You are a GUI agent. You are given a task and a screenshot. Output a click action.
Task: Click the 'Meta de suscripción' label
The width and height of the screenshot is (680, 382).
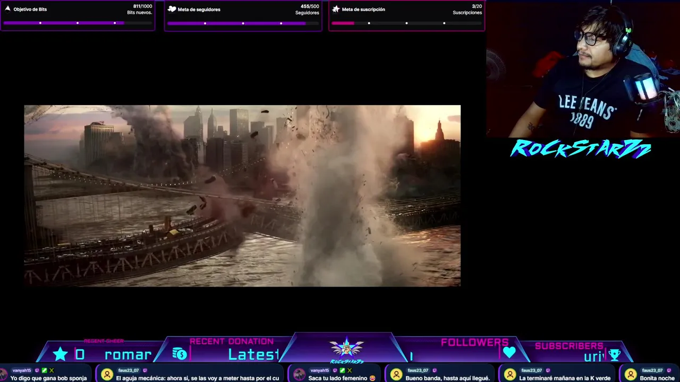tap(363, 10)
